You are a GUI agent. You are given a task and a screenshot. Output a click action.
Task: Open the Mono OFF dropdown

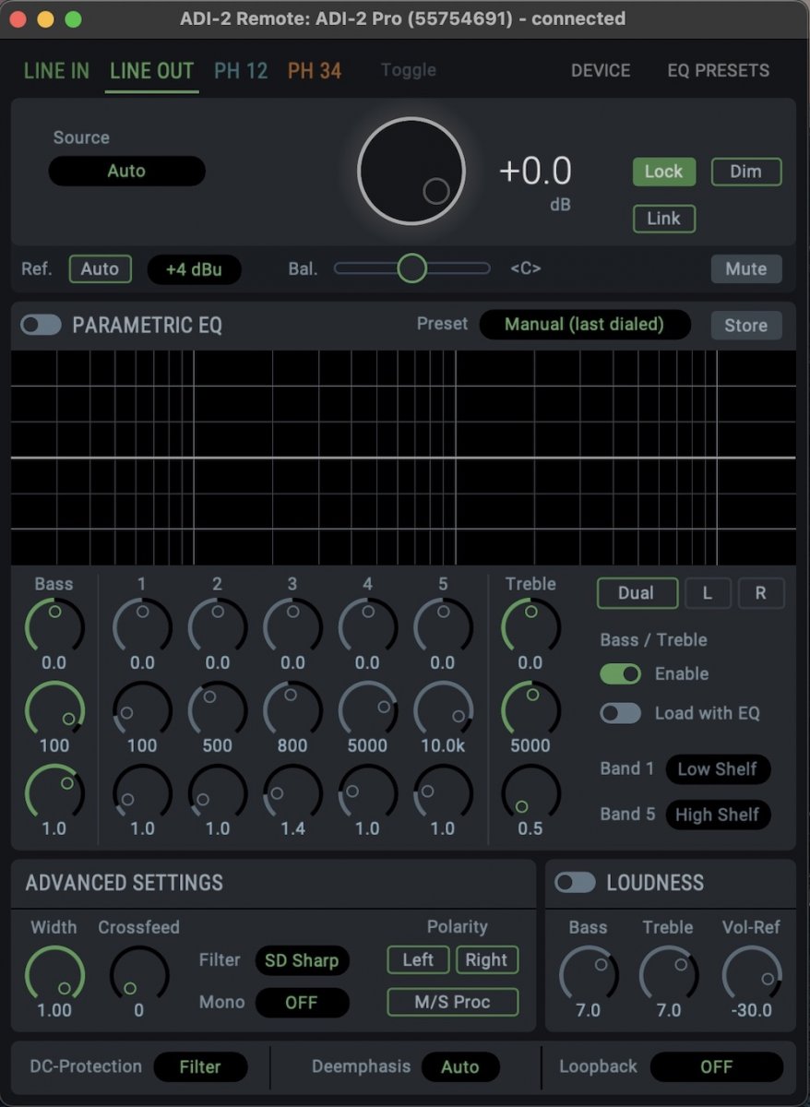pos(302,1003)
